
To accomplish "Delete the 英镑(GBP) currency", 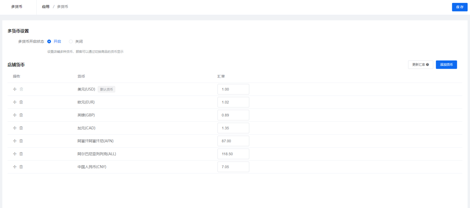I will pos(21,115).
